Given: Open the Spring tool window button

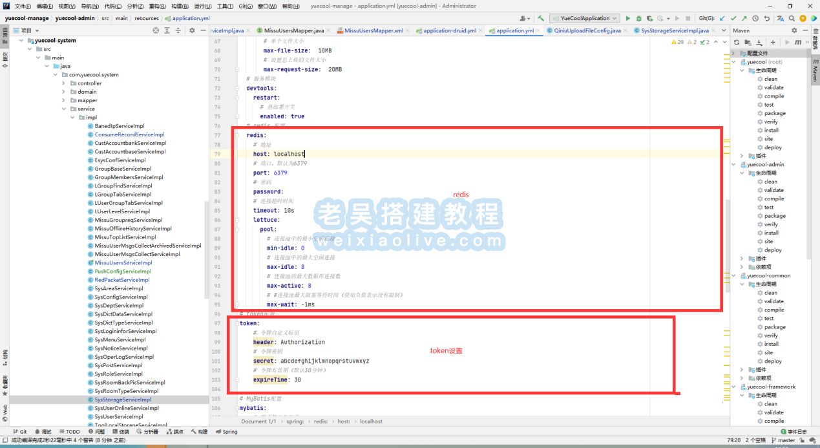Looking at the screenshot, I should click(x=226, y=432).
